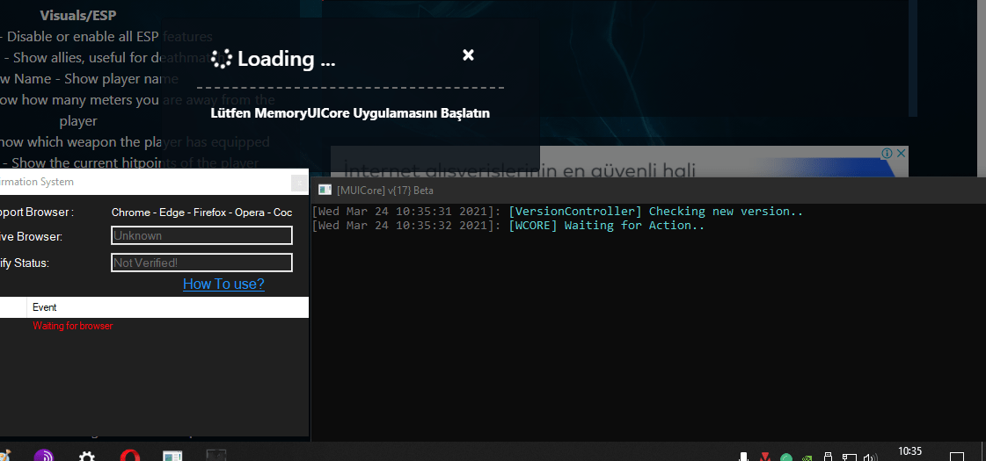Click the '[WCORE] Waiting for Action..' log line
Screen dimensions: 986x461
click(508, 226)
